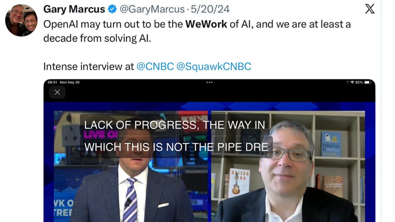Click the Rebooting AI book on the shelf
395x222 pixels.
[x=331, y=144]
